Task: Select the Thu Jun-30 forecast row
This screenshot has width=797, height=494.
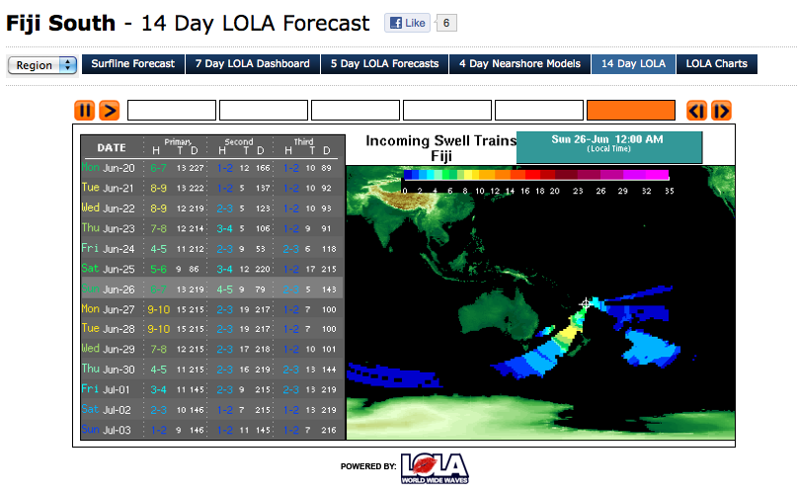Action: 212,370
